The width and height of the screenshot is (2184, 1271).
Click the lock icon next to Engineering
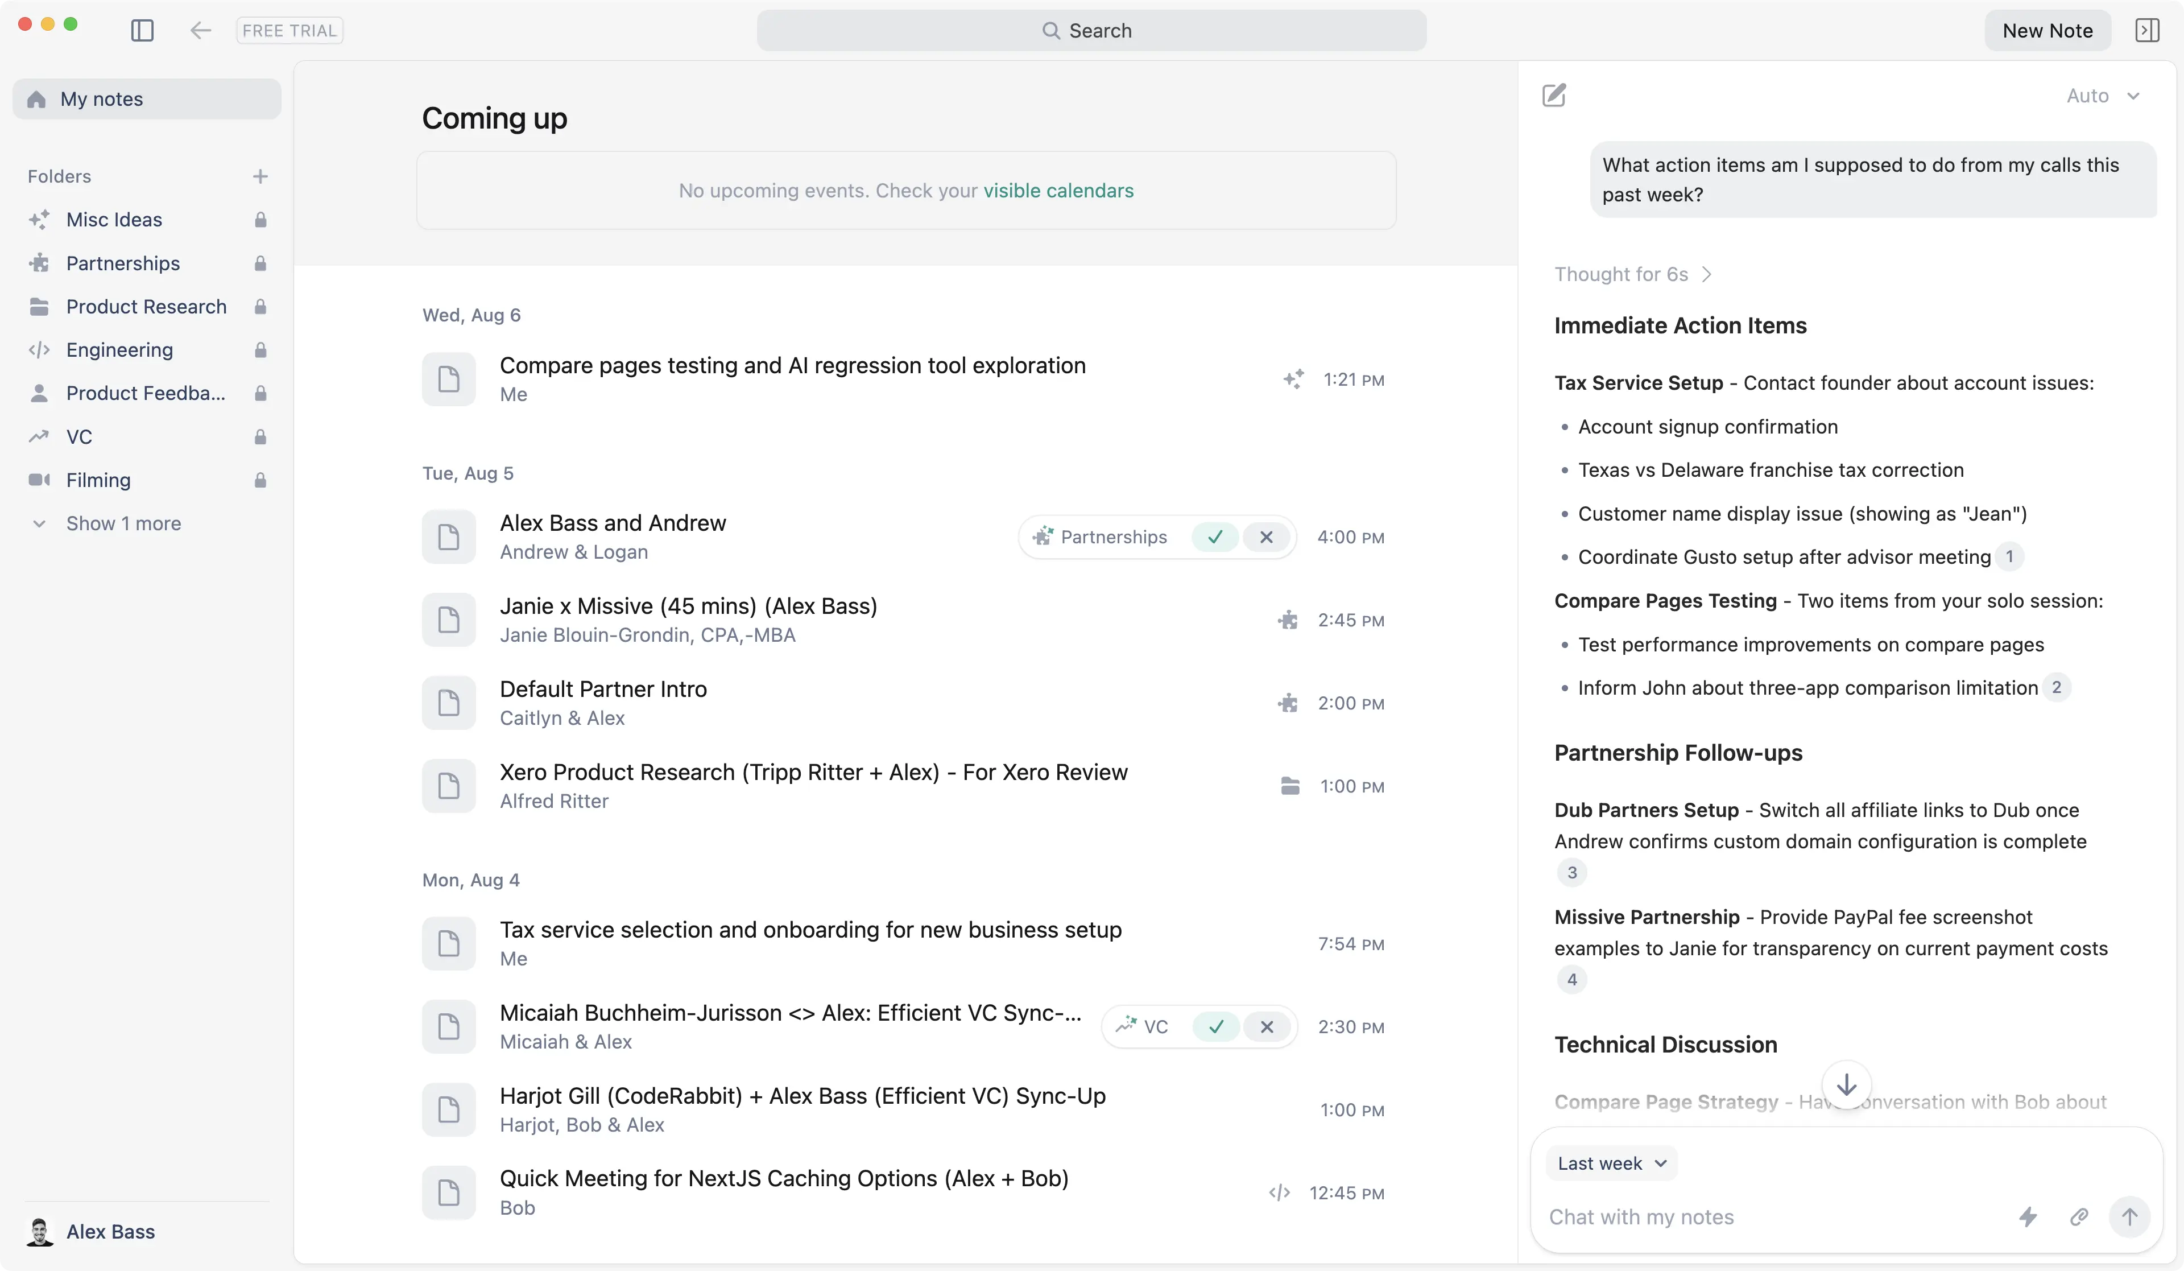260,349
